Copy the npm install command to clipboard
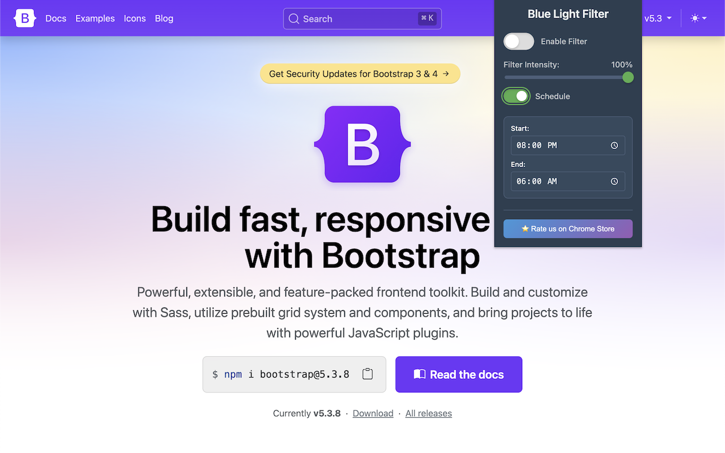This screenshot has height=453, width=725. [x=368, y=374]
